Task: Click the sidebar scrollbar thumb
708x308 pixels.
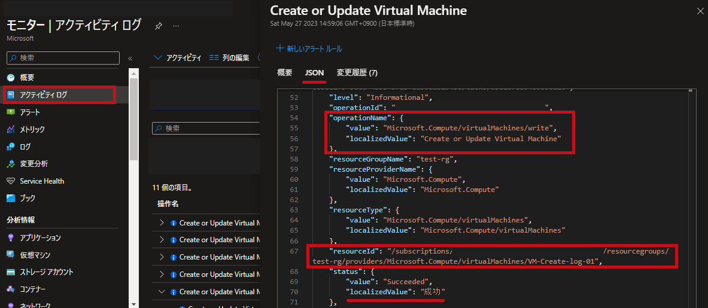Action: point(133,118)
